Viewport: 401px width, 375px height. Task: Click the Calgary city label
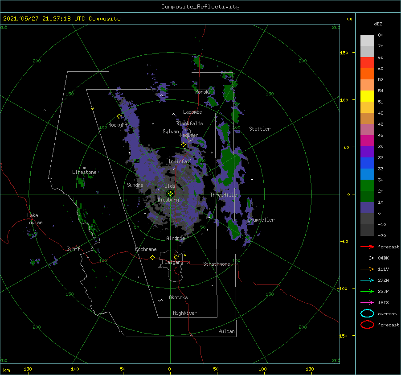point(174,262)
